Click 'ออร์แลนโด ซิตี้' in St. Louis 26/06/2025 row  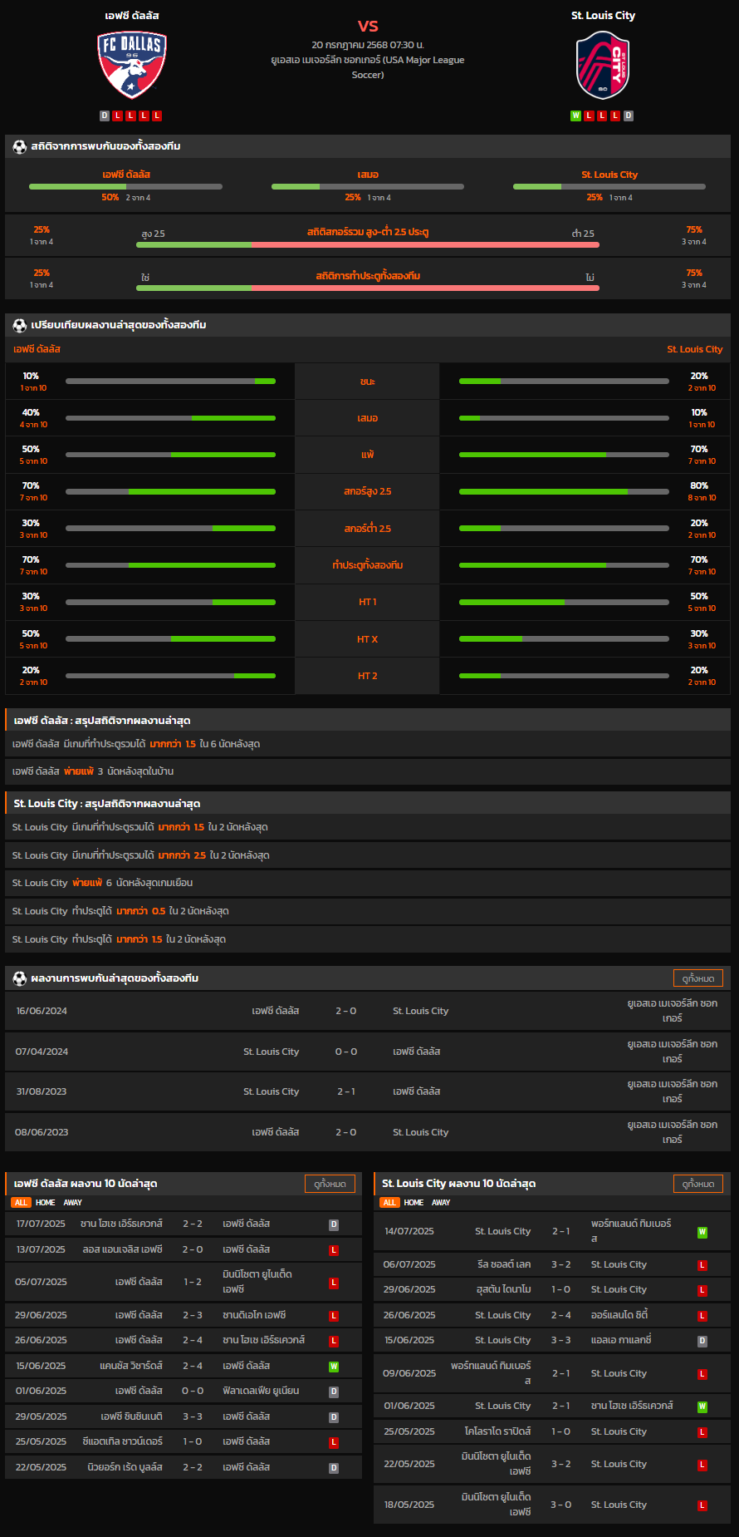(619, 1315)
